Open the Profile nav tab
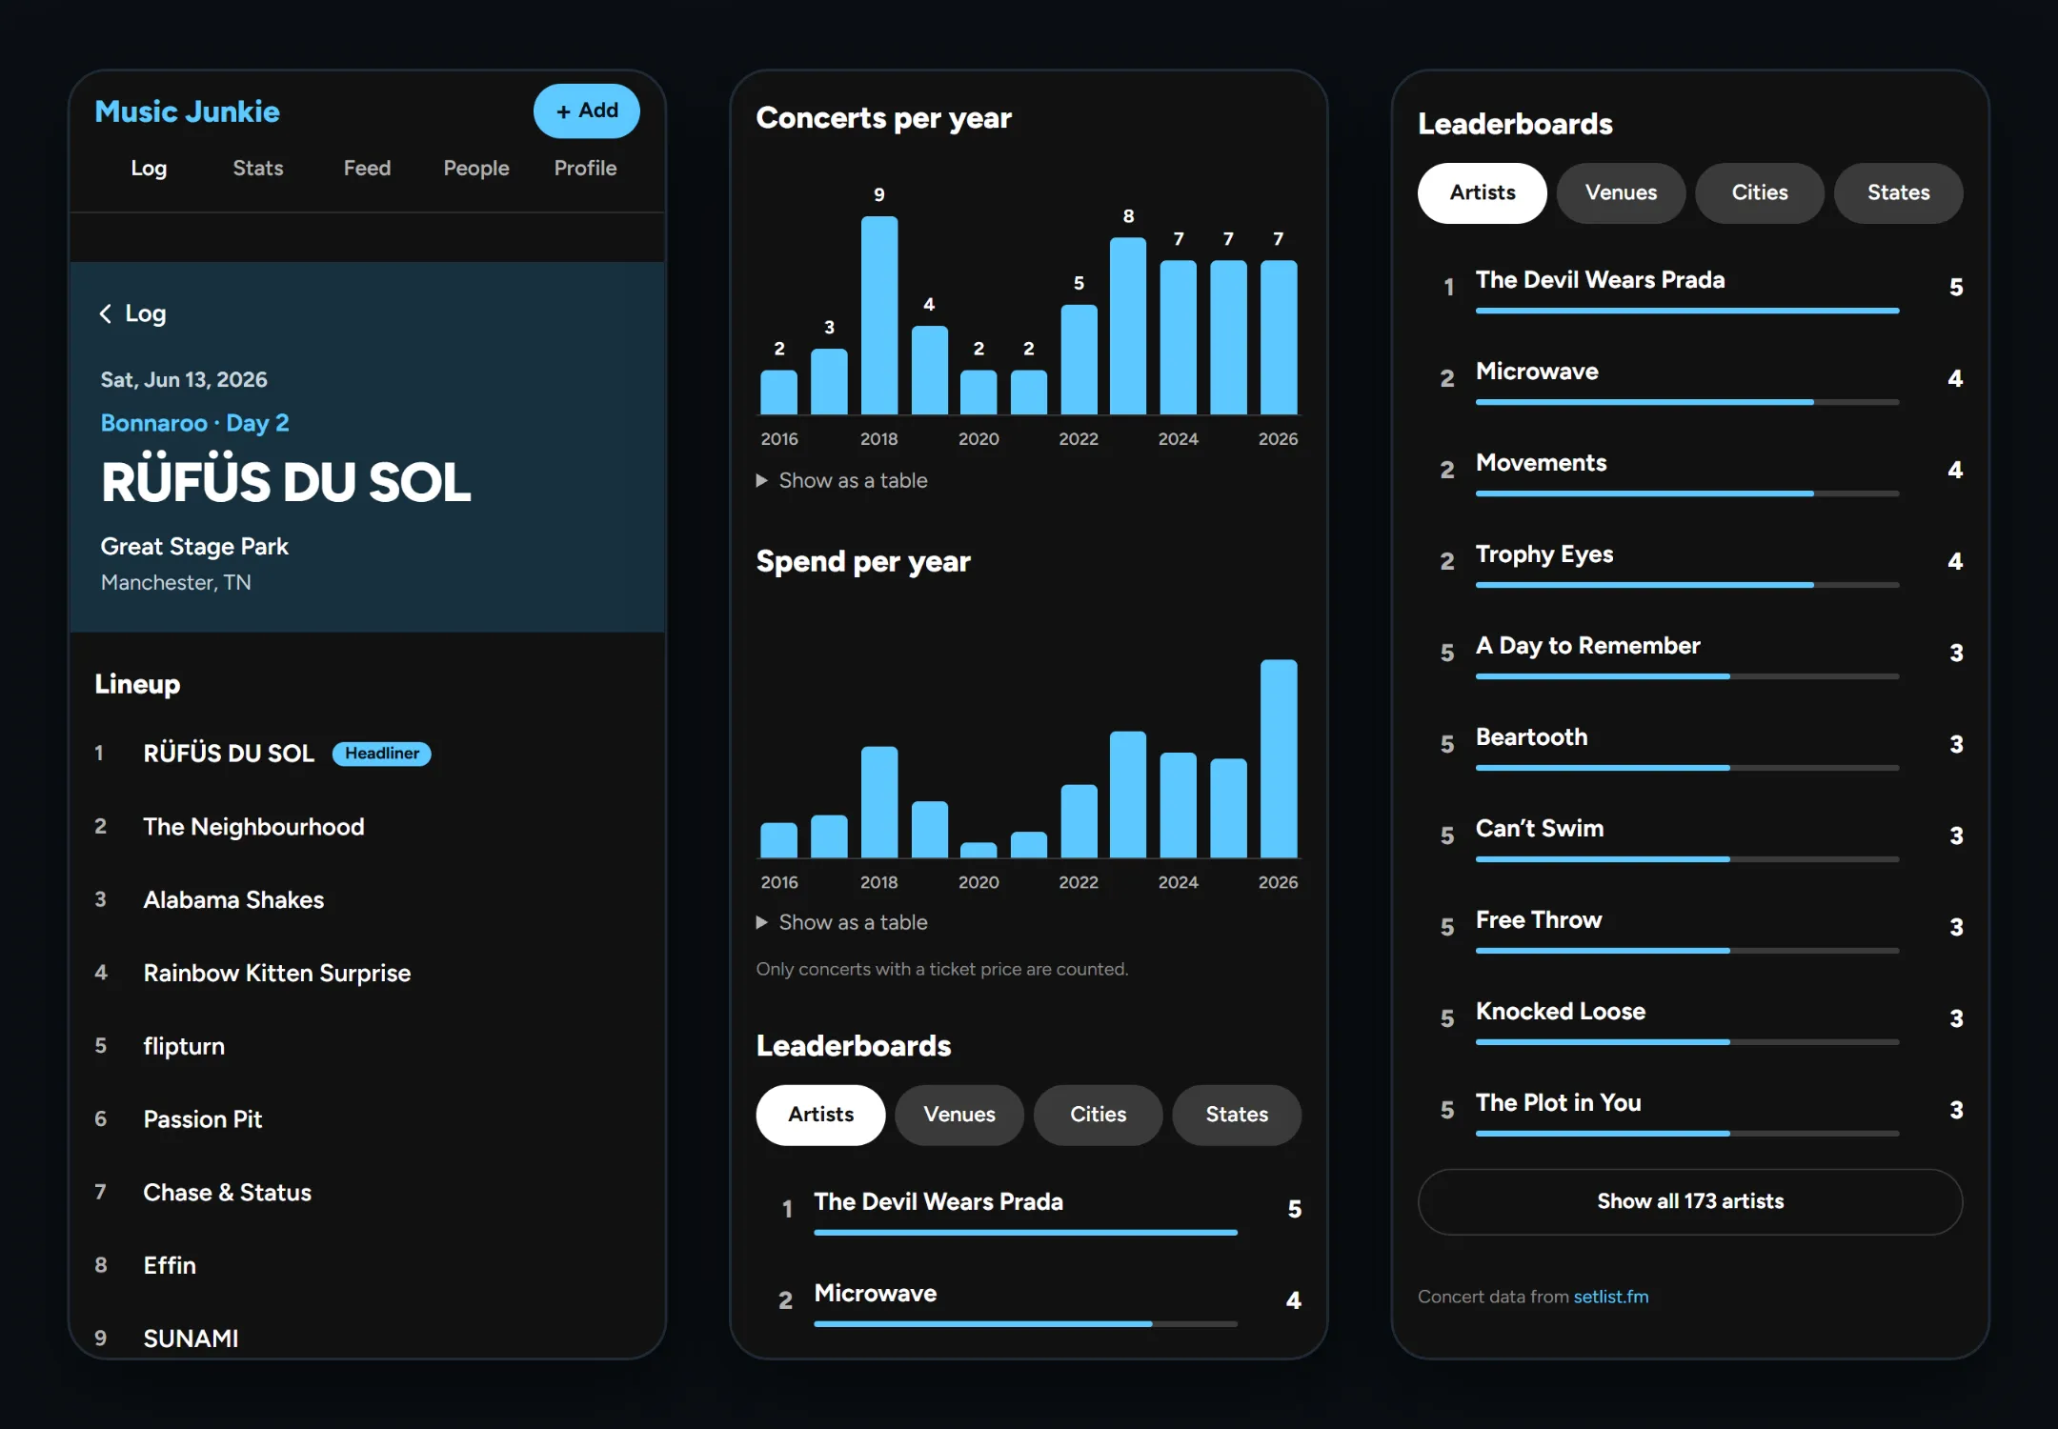2058x1429 pixels. coord(585,168)
